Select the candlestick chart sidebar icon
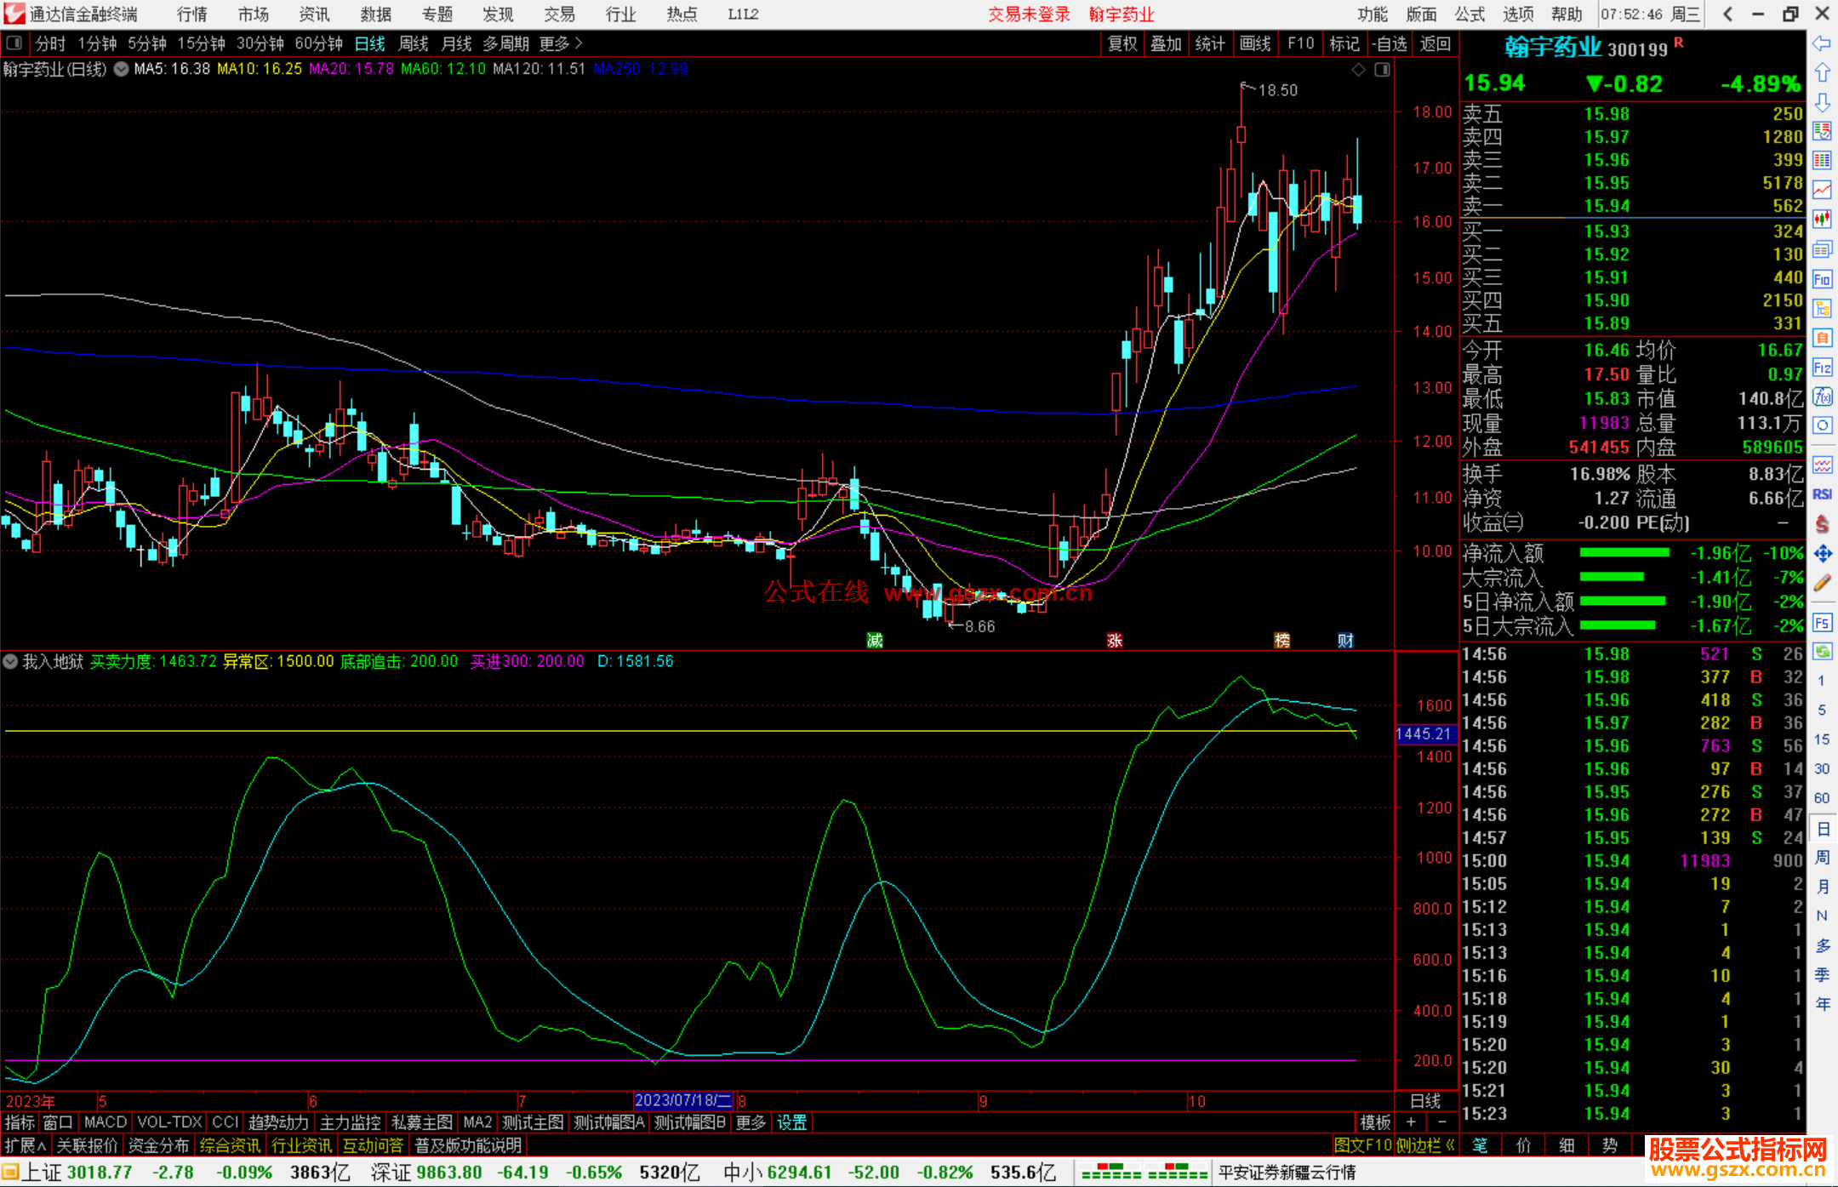 (1822, 220)
